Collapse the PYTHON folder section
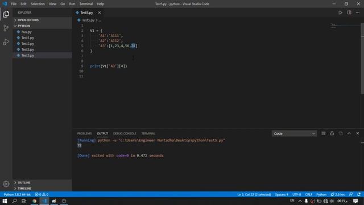The image size is (364, 205). coord(42,26)
